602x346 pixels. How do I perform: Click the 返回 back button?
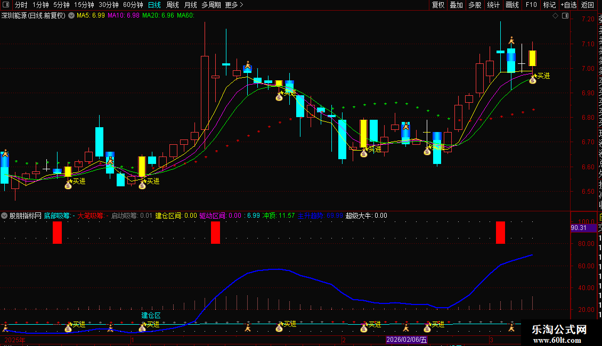588,5
